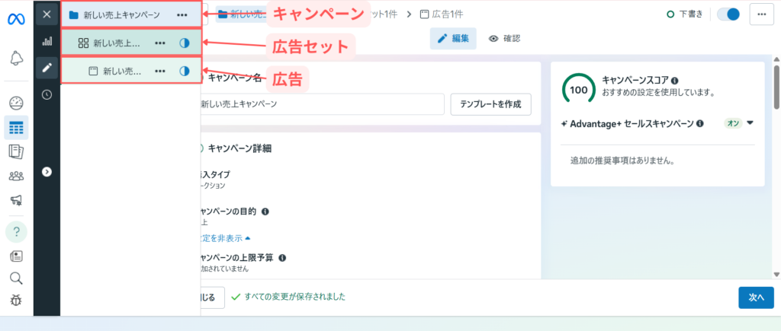Viewport: 781px width, 331px height.
Task: Open the ads reporting documents icon
Action: [17, 151]
